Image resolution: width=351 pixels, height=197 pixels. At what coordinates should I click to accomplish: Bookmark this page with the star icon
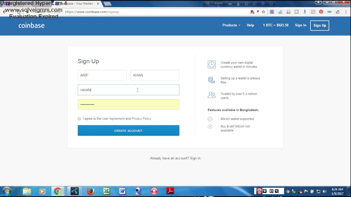pos(264,12)
